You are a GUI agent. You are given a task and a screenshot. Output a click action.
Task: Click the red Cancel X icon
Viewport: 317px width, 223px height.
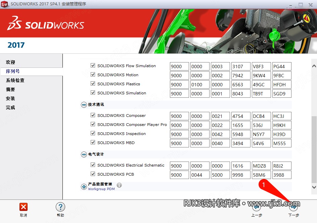24,207
